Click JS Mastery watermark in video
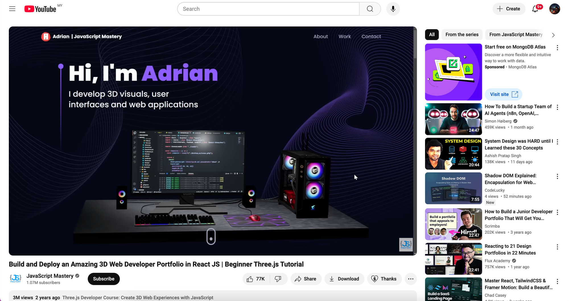Image resolution: width=569 pixels, height=301 pixels. coord(406,244)
